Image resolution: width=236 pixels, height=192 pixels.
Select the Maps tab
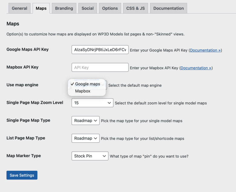point(41,8)
